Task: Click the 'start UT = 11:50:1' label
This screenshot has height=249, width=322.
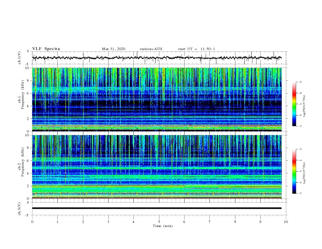Action: pyautogui.click(x=196, y=49)
